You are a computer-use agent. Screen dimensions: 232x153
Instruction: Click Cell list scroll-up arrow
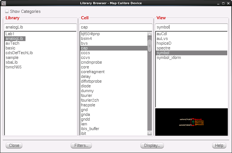point(150,34)
